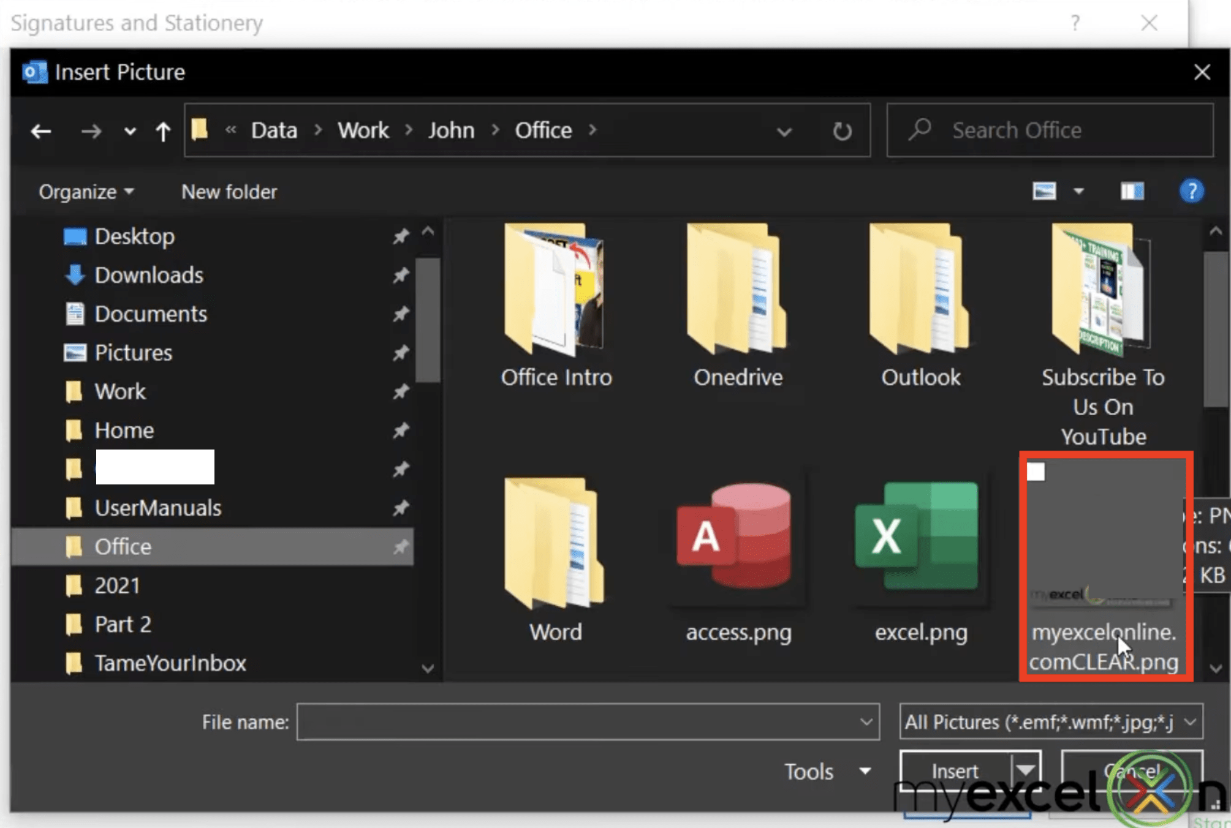This screenshot has width=1231, height=828.
Task: Open the File name dropdown arrow
Action: coord(866,722)
